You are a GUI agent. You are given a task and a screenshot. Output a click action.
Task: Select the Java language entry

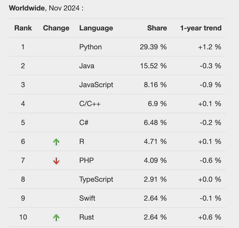87,66
